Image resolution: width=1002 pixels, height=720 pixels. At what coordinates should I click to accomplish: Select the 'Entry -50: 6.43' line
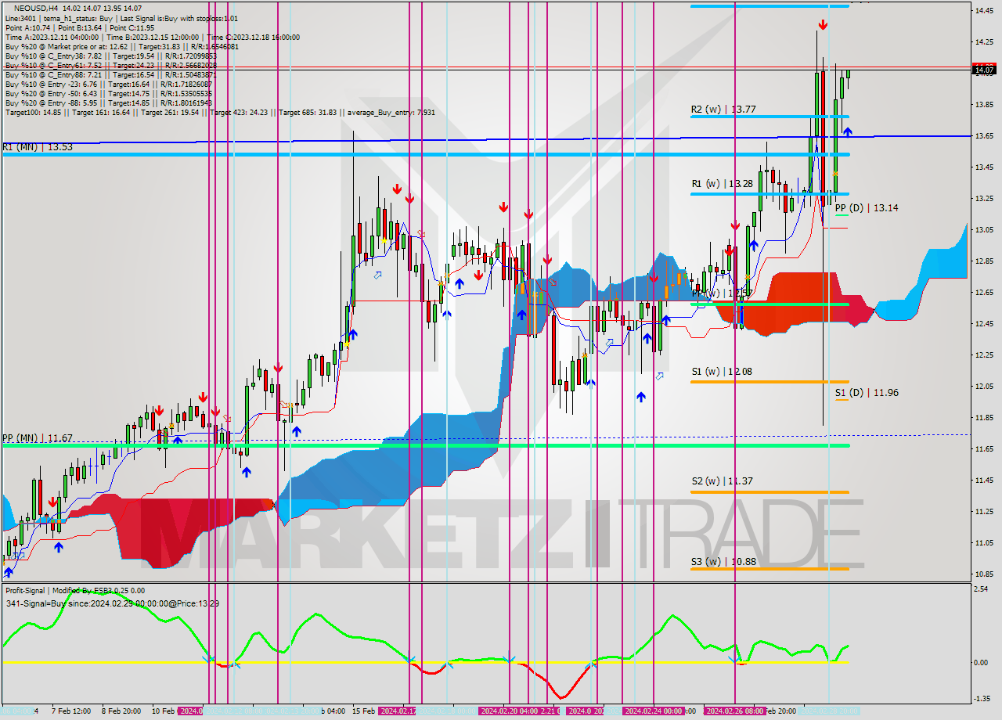(108, 93)
